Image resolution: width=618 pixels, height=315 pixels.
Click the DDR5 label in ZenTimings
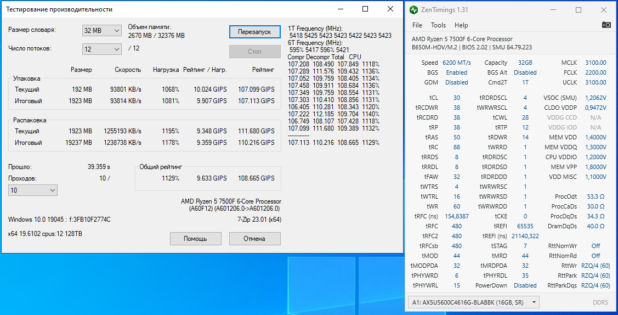600,302
